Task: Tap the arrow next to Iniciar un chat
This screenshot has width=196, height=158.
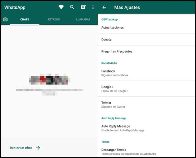Action: [38, 148]
